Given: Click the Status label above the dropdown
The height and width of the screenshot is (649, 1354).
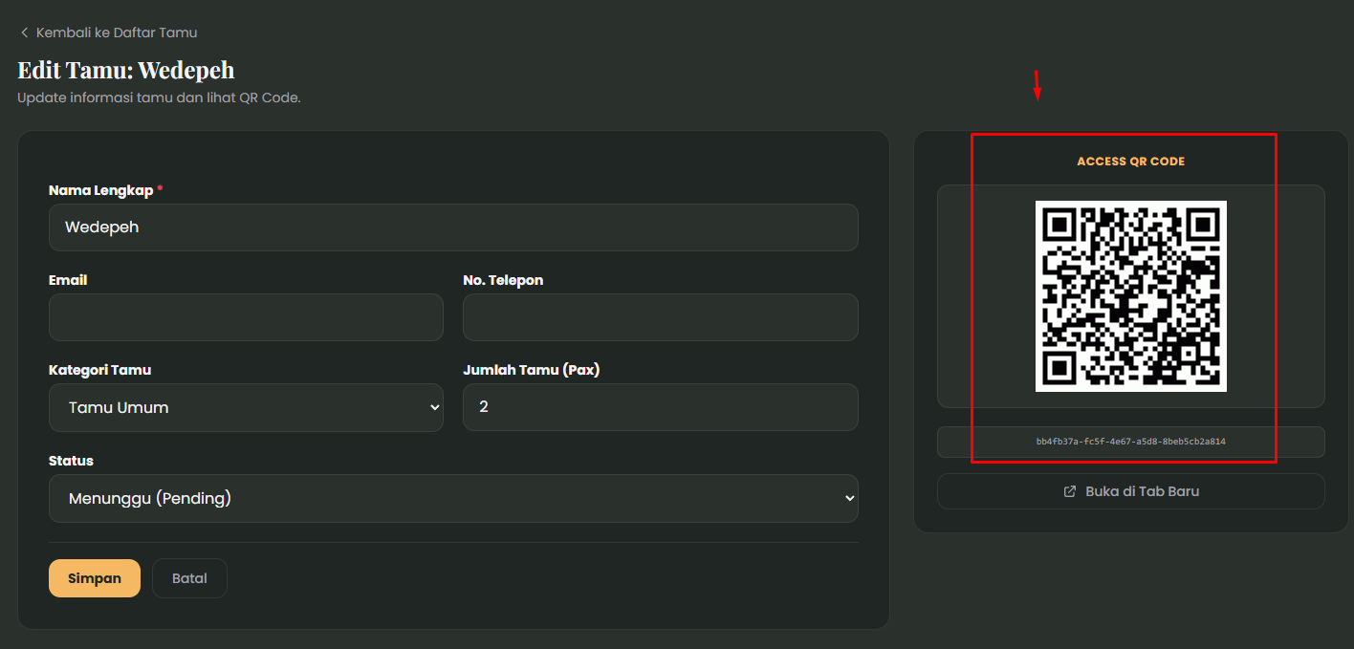Looking at the screenshot, I should coord(71,461).
